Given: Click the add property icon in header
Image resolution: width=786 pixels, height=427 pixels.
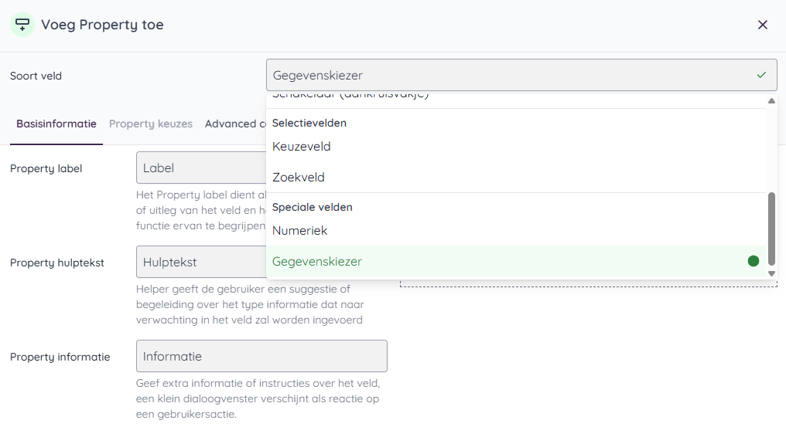Looking at the screenshot, I should 22,25.
